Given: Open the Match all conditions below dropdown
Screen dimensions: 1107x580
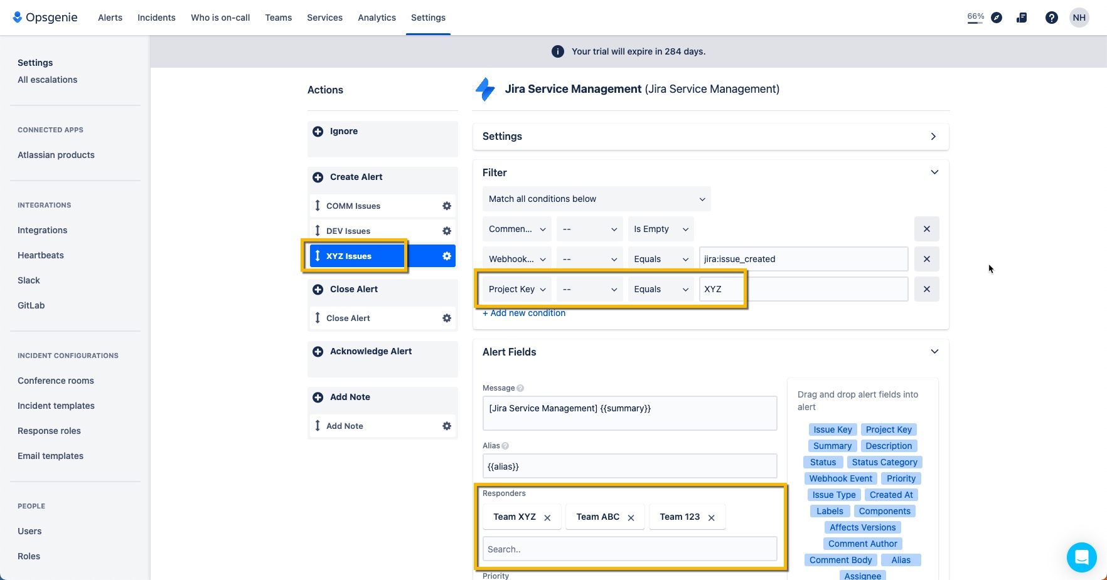Looking at the screenshot, I should point(597,199).
